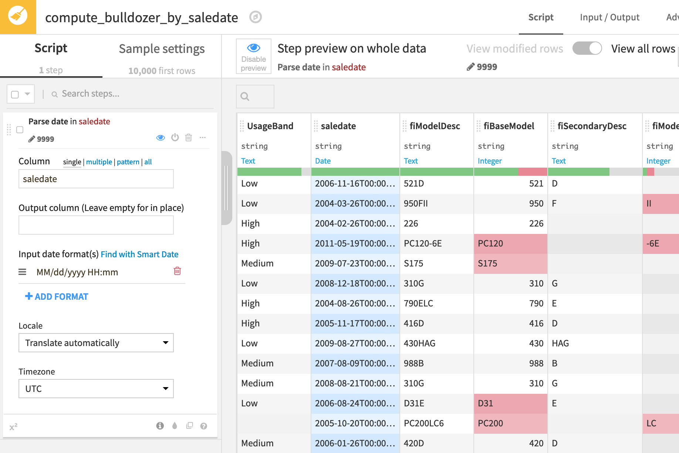The image size is (679, 453).
Task: Open the Locale dropdown showing Translate automatically
Action: pos(96,343)
